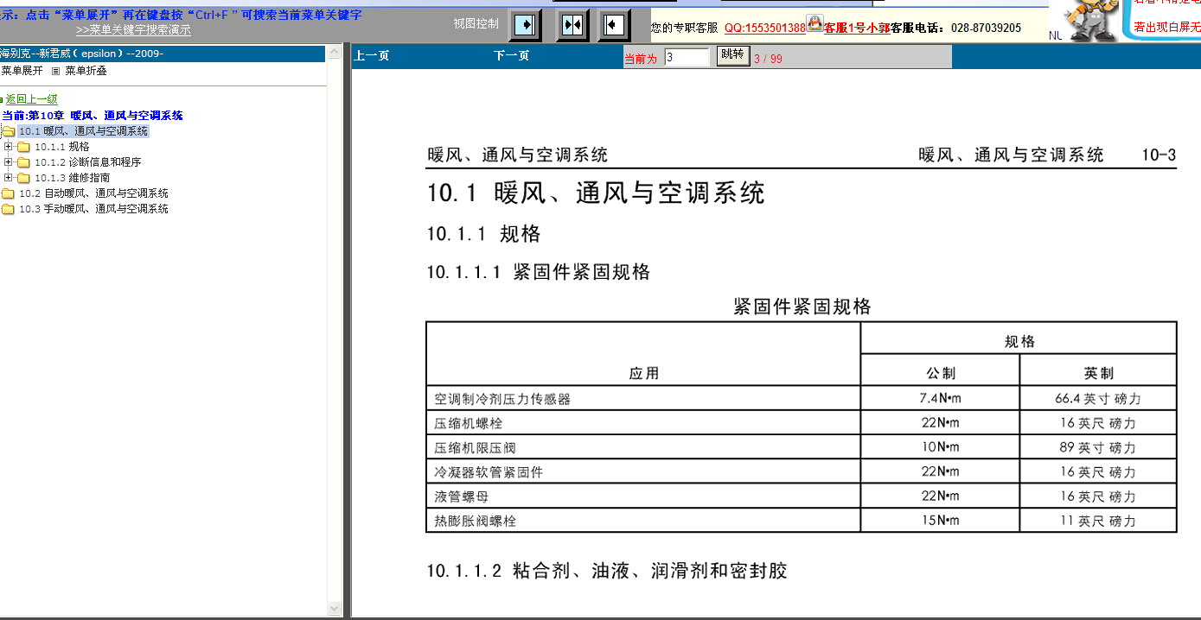This screenshot has width=1201, height=620.
Task: Click the center-split view control icon
Action: click(572, 25)
